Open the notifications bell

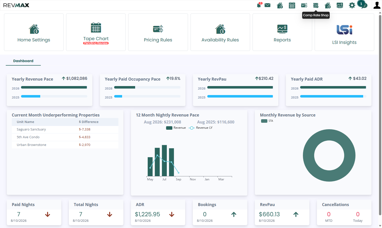pos(259,5)
